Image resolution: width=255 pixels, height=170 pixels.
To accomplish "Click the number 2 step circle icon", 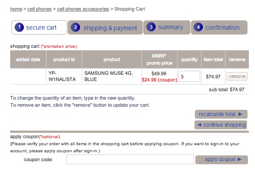I will [x=75, y=27].
